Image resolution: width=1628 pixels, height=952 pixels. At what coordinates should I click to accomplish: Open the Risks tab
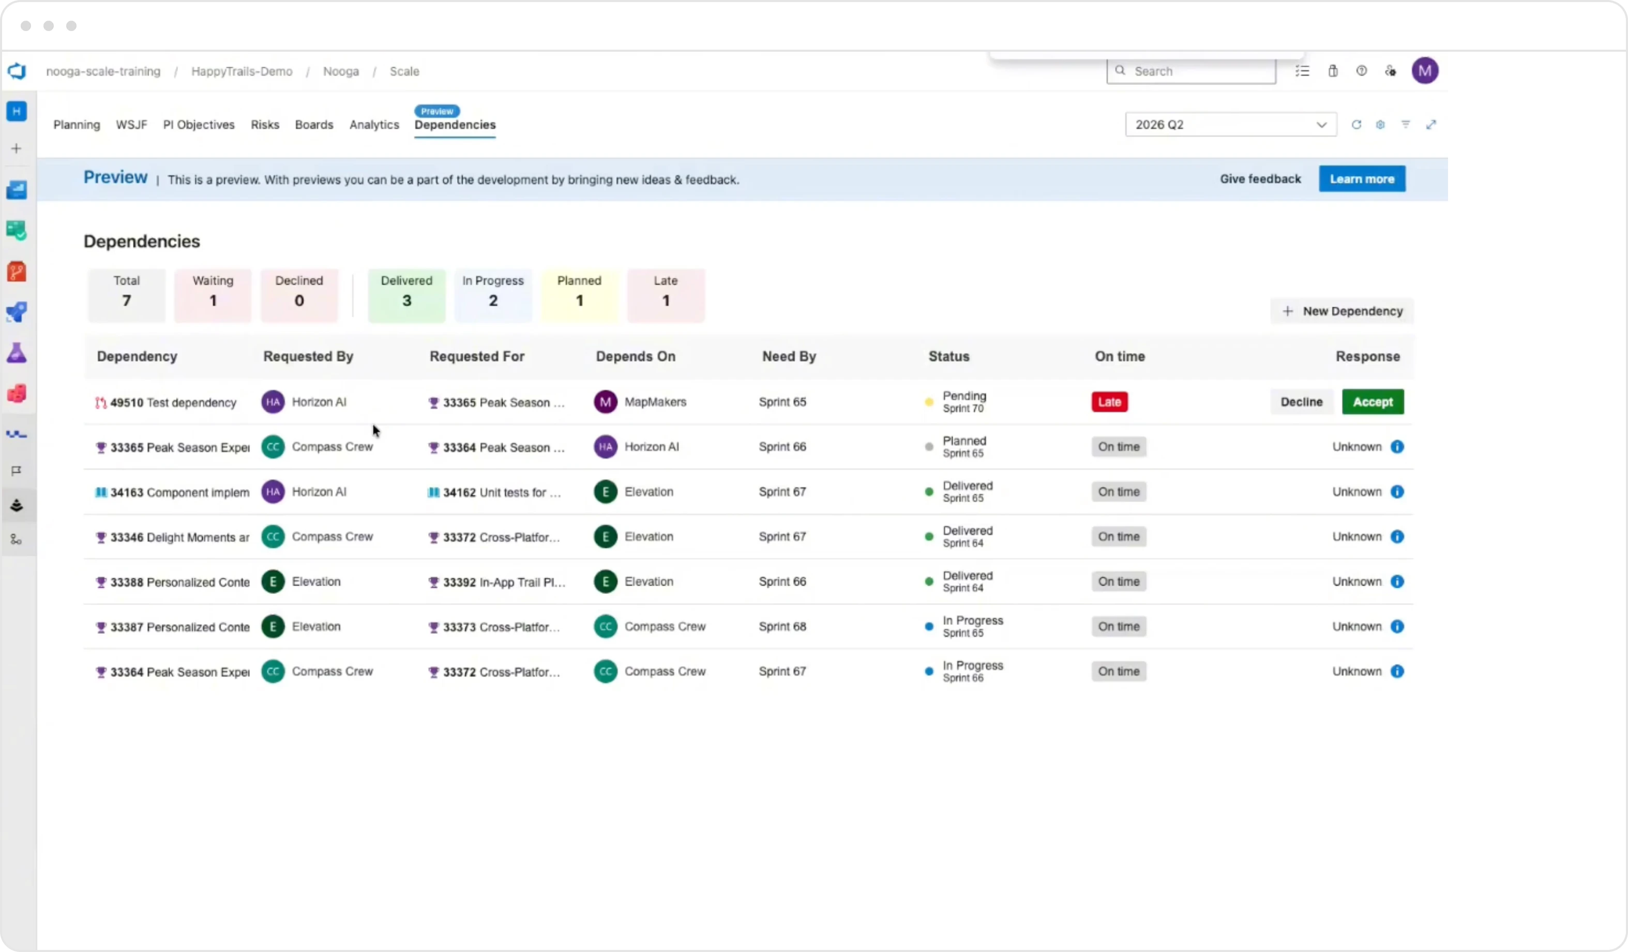click(265, 125)
